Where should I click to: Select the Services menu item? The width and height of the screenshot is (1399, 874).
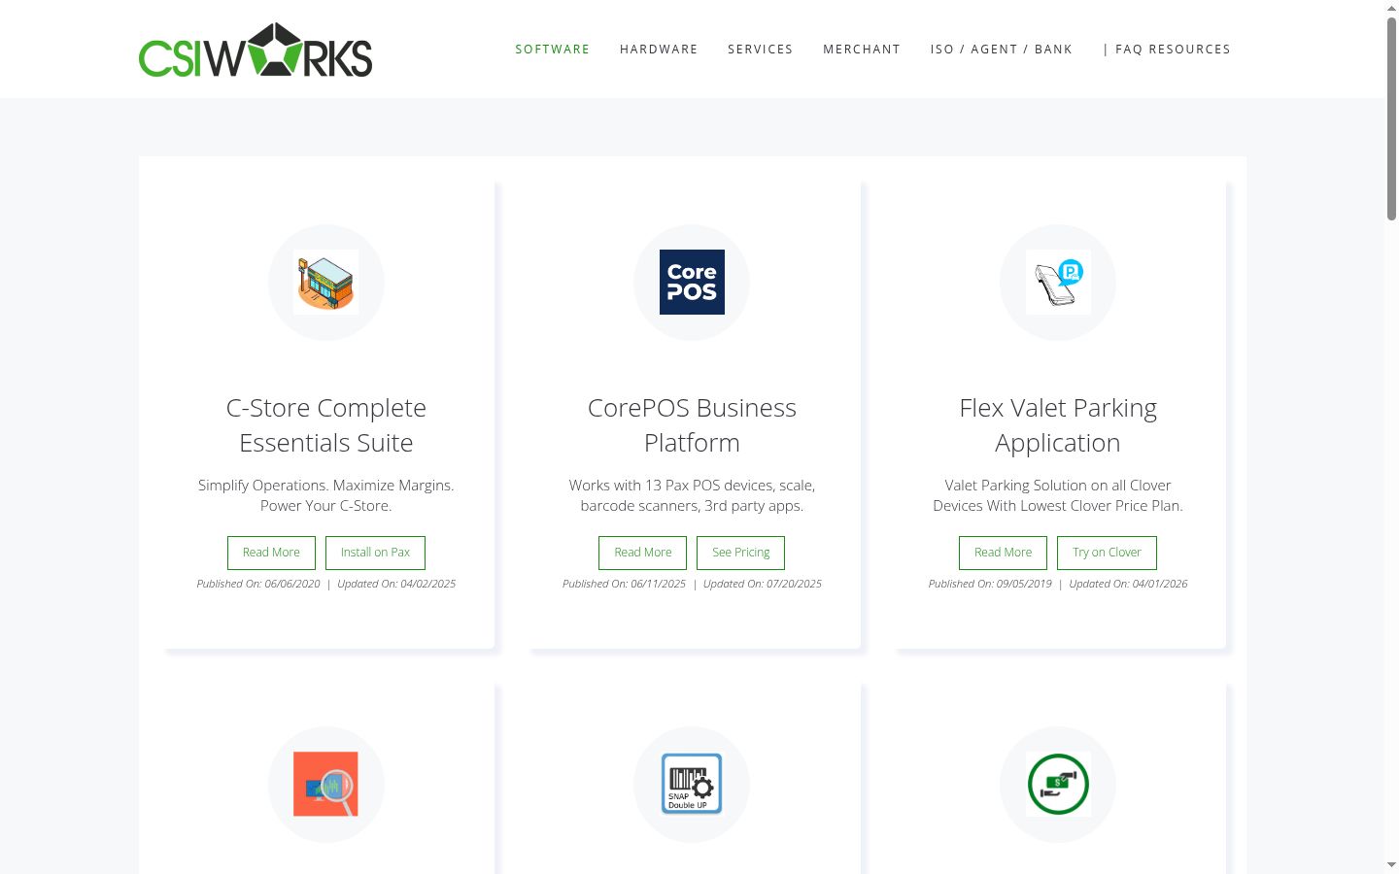coord(761,50)
